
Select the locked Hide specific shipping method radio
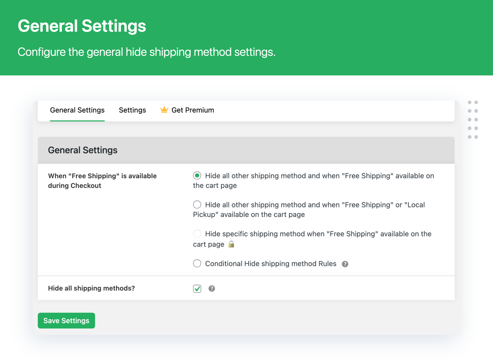pyautogui.click(x=197, y=234)
